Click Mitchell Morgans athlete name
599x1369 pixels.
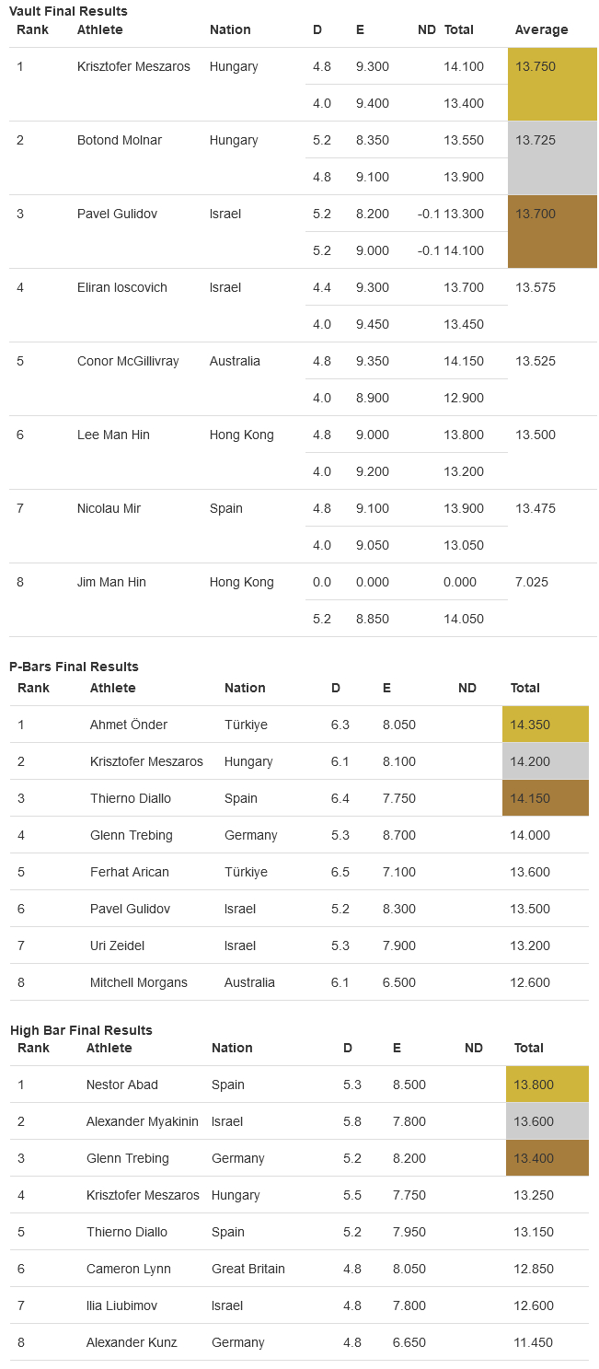click(139, 982)
